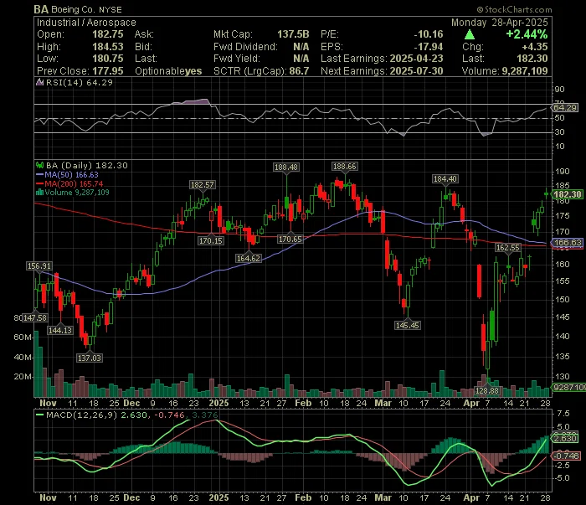Click the 184.40 peak price label

click(445, 179)
